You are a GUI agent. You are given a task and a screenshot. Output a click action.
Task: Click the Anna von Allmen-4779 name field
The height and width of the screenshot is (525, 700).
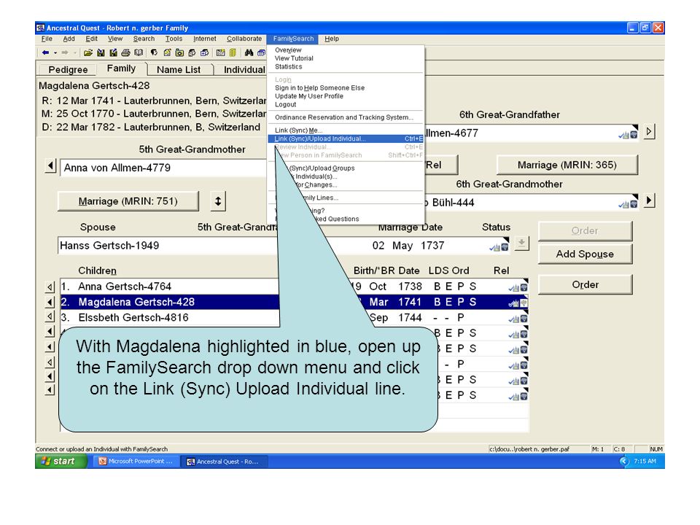tap(163, 168)
